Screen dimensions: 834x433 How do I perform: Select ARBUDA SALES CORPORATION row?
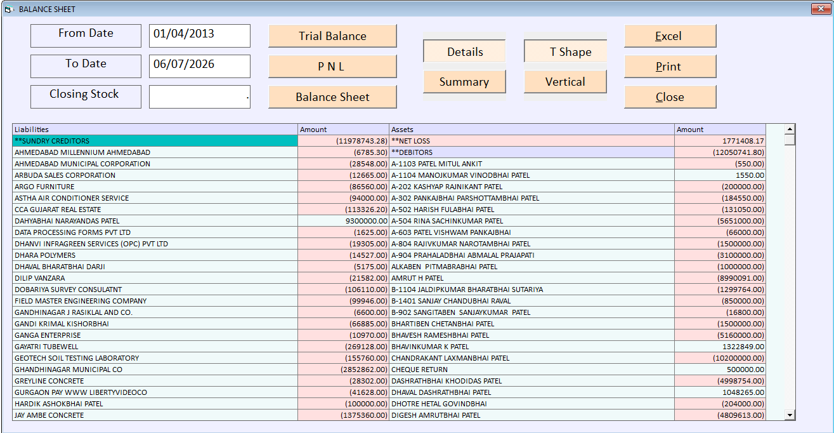click(x=155, y=175)
